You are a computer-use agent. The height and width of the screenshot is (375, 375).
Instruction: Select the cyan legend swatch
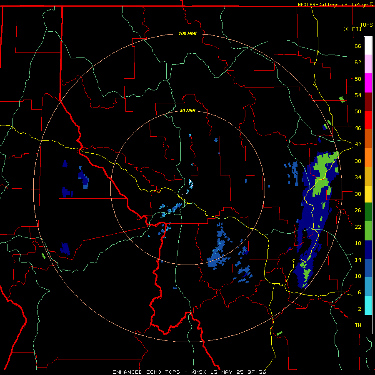click(368, 305)
